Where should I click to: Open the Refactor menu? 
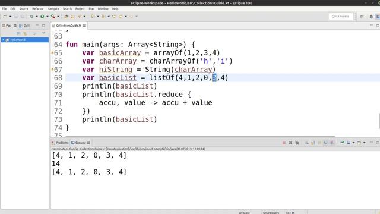coord(38,9)
